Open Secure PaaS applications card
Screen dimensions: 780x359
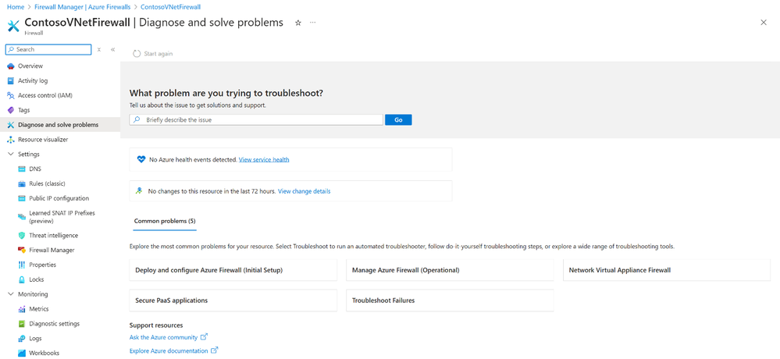[233, 300]
